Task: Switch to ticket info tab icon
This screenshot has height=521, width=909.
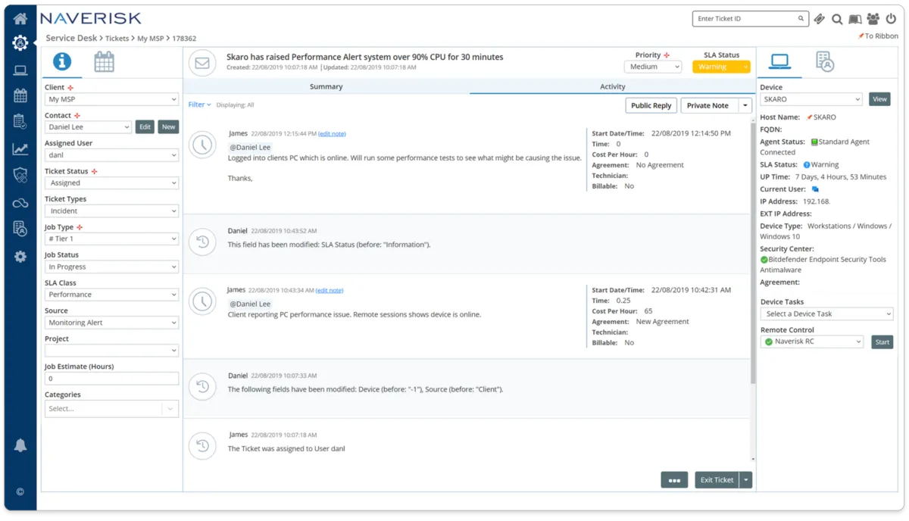Action: click(x=61, y=62)
